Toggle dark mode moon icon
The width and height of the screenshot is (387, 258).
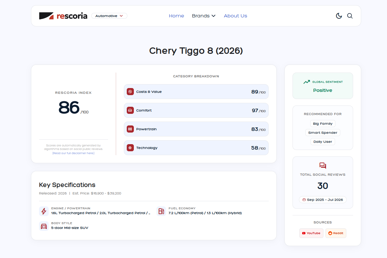[339, 16]
